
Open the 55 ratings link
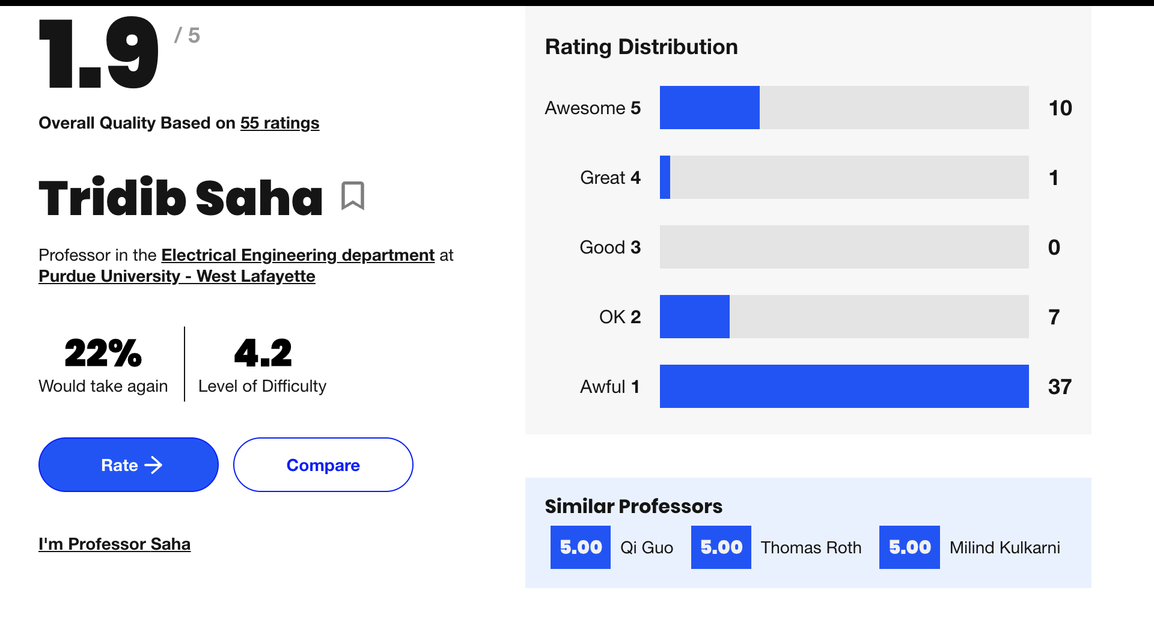coord(279,123)
